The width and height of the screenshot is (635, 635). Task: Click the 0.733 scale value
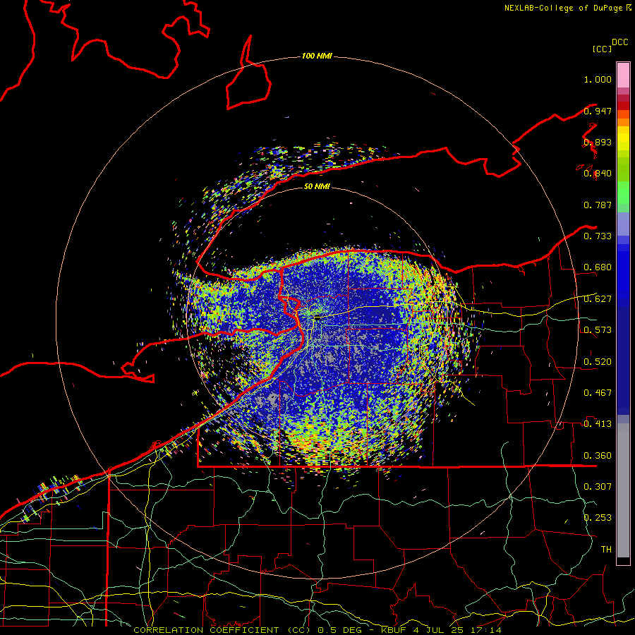(x=598, y=236)
